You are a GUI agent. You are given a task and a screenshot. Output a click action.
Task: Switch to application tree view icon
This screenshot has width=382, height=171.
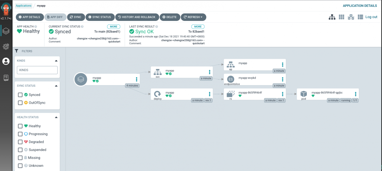coord(332,17)
